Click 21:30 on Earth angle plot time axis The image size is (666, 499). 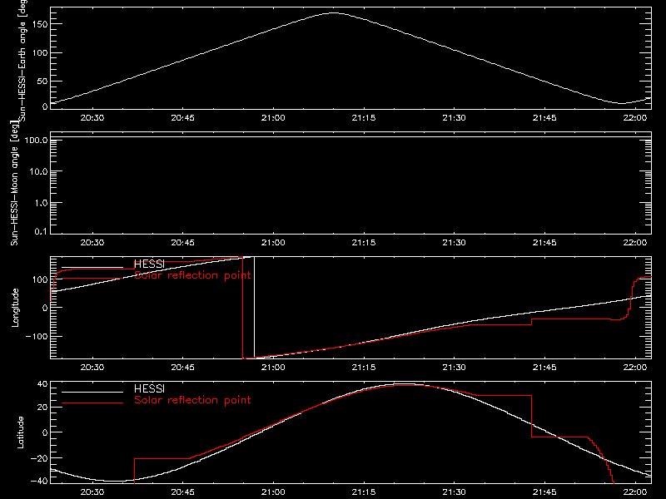point(454,118)
